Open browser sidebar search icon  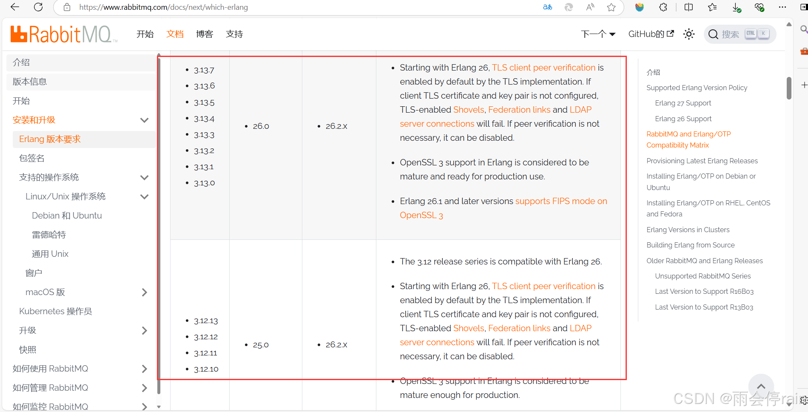coord(803,29)
